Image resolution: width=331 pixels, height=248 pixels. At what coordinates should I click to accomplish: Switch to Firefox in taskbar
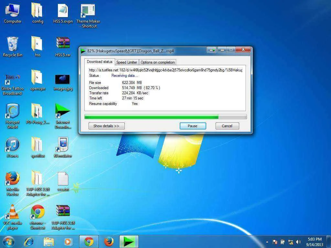point(109,242)
